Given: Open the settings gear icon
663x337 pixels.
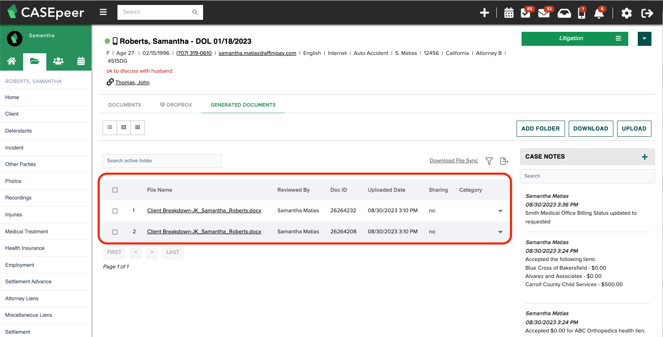Looking at the screenshot, I should click(x=627, y=13).
